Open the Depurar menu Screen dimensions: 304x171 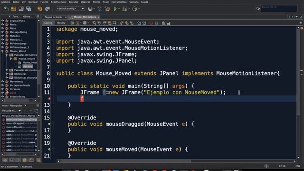(85, 2)
